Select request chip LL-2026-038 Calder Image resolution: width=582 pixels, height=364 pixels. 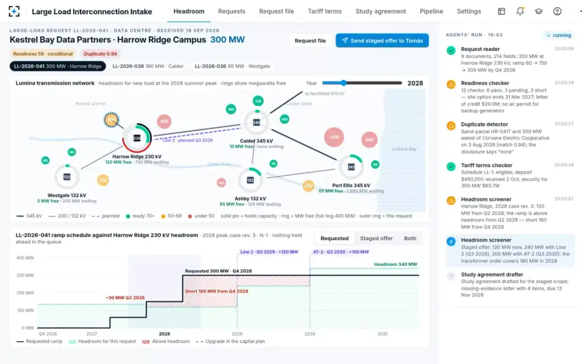pyautogui.click(x=148, y=66)
